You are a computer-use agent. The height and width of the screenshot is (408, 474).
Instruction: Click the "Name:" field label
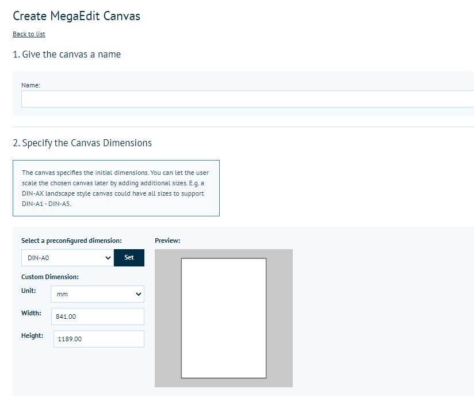(x=30, y=85)
